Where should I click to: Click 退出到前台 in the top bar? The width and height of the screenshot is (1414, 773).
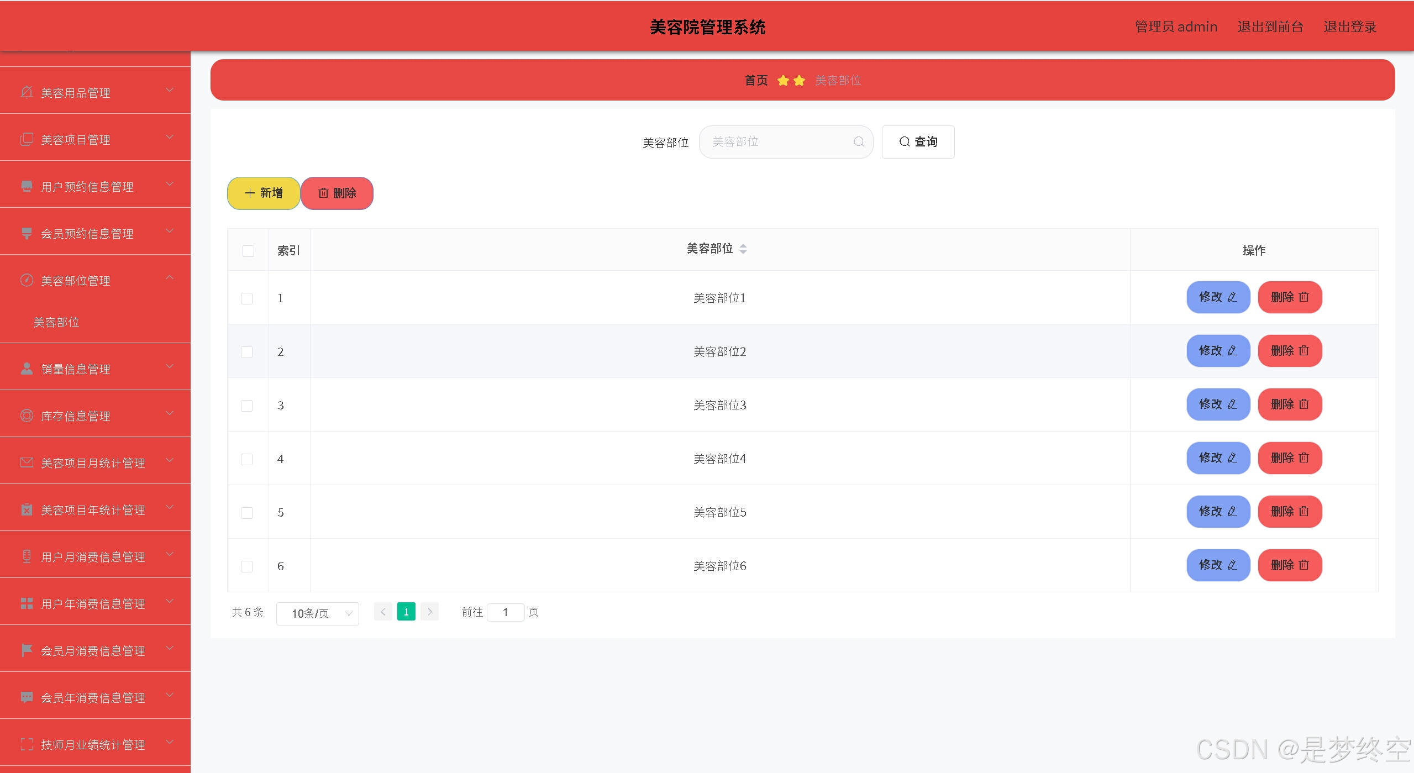[x=1270, y=27]
